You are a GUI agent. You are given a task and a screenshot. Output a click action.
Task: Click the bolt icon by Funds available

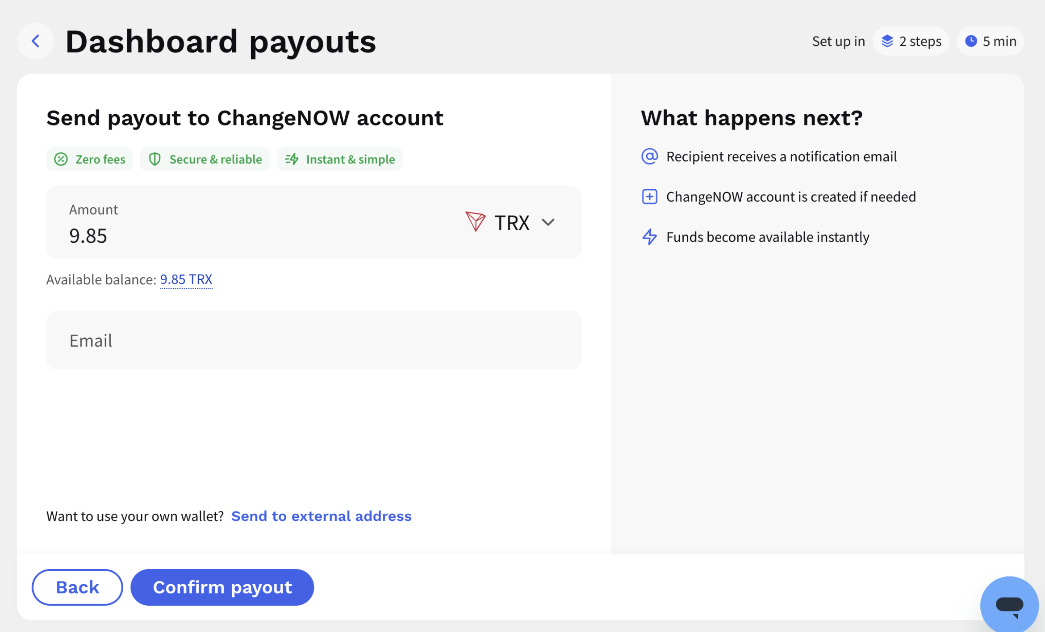649,237
